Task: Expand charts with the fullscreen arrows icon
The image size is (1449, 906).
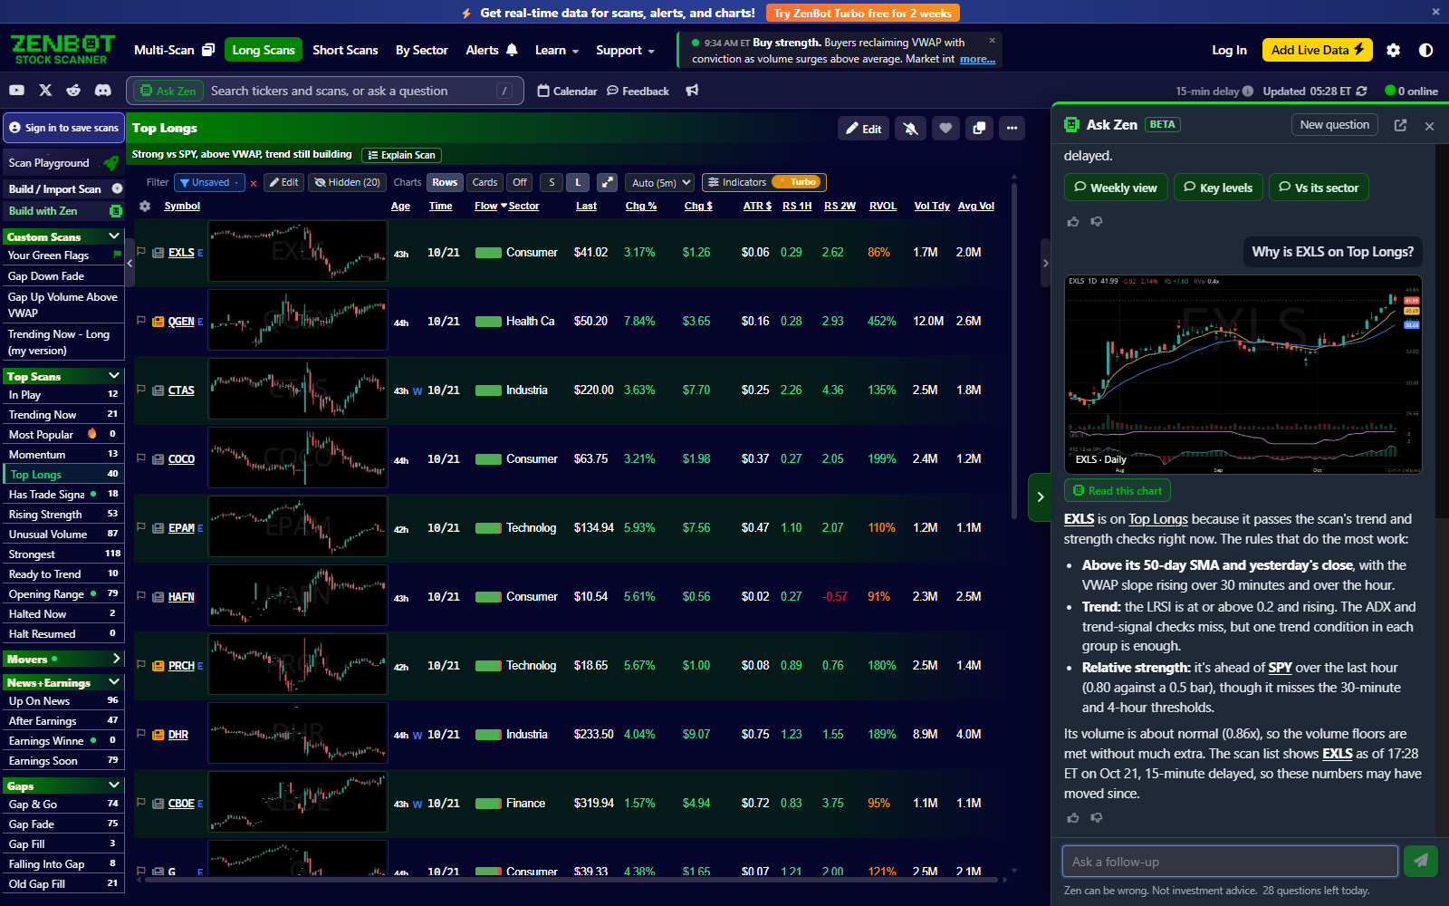Action: [608, 182]
